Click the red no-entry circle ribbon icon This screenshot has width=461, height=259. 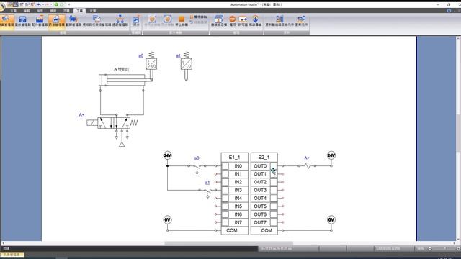pyautogui.click(x=233, y=21)
